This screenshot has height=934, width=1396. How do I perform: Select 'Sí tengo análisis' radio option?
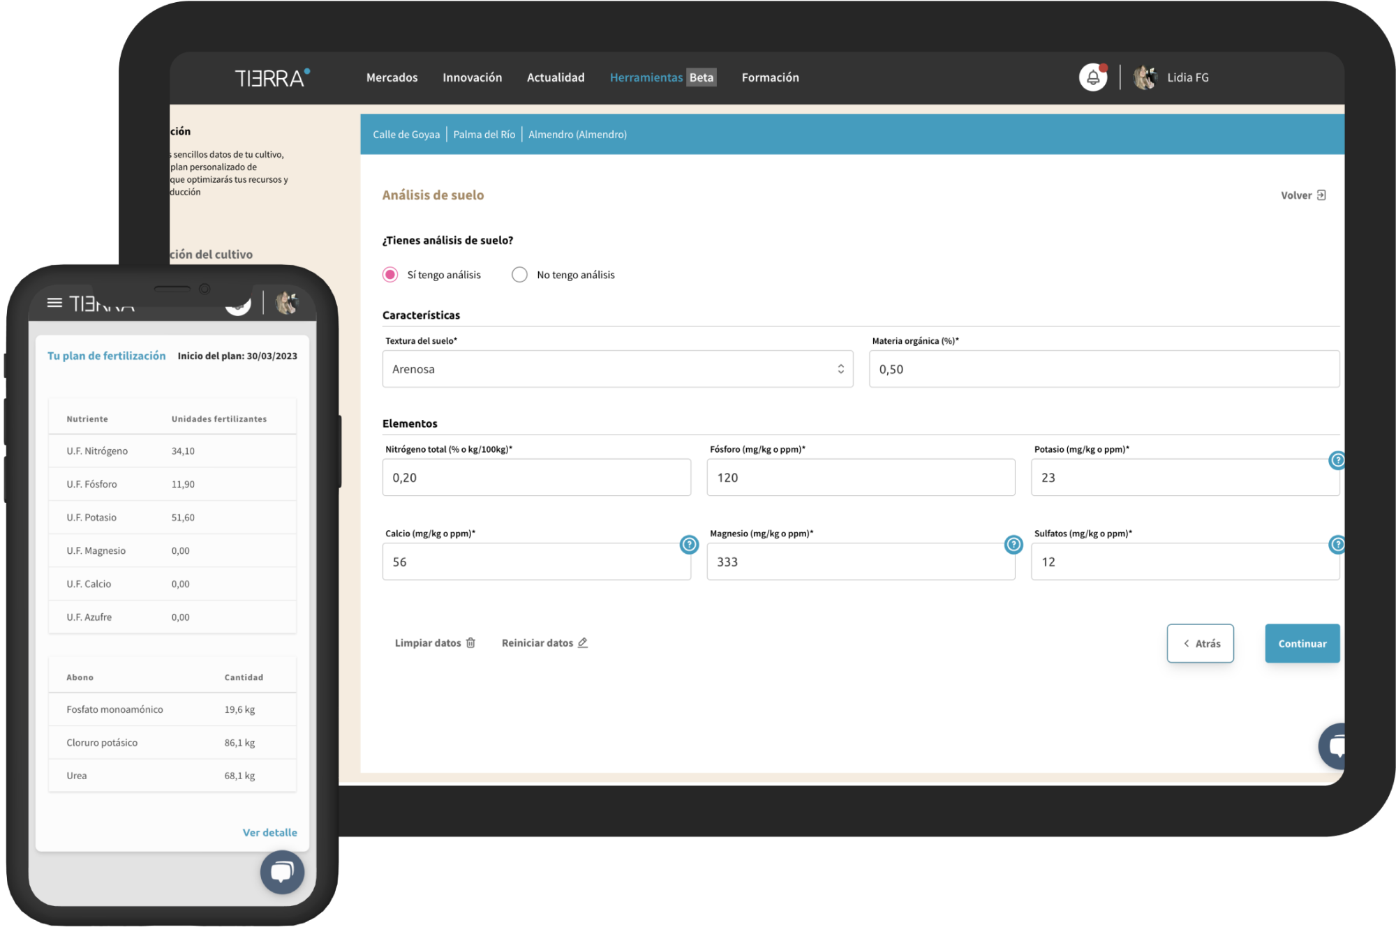[x=390, y=275]
